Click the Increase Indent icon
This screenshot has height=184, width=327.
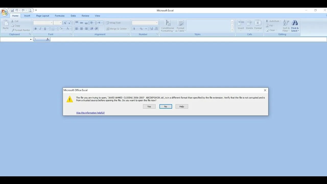pos(96,29)
